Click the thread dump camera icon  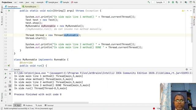click(x=6, y=86)
